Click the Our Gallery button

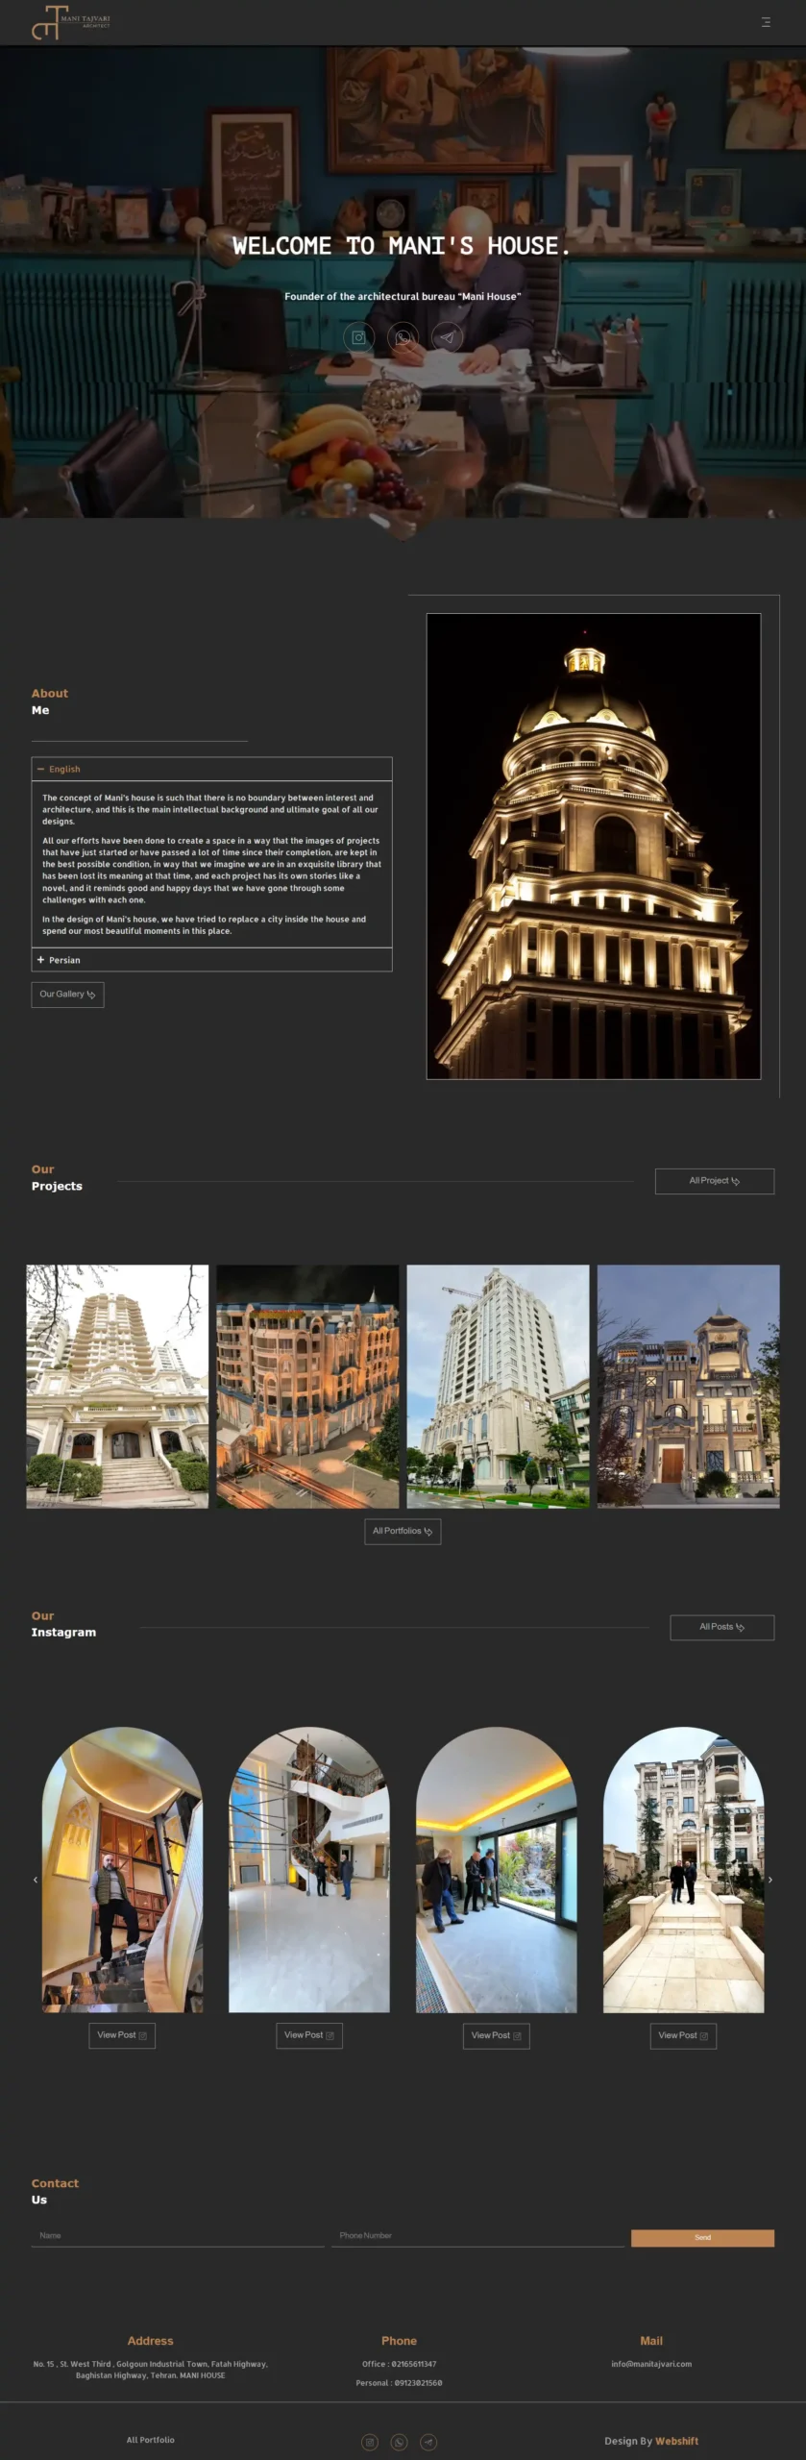click(67, 995)
